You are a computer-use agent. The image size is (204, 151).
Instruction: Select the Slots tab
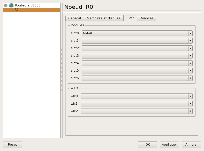click(130, 18)
